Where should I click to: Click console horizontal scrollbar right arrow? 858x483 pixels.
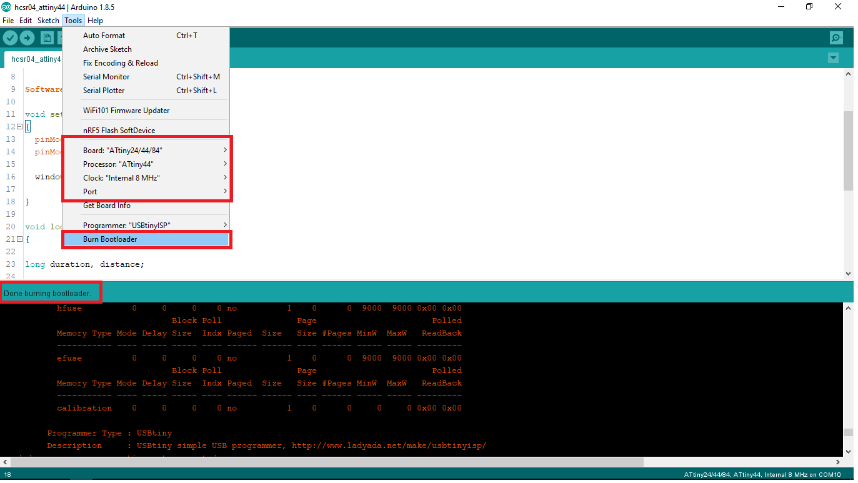point(838,462)
